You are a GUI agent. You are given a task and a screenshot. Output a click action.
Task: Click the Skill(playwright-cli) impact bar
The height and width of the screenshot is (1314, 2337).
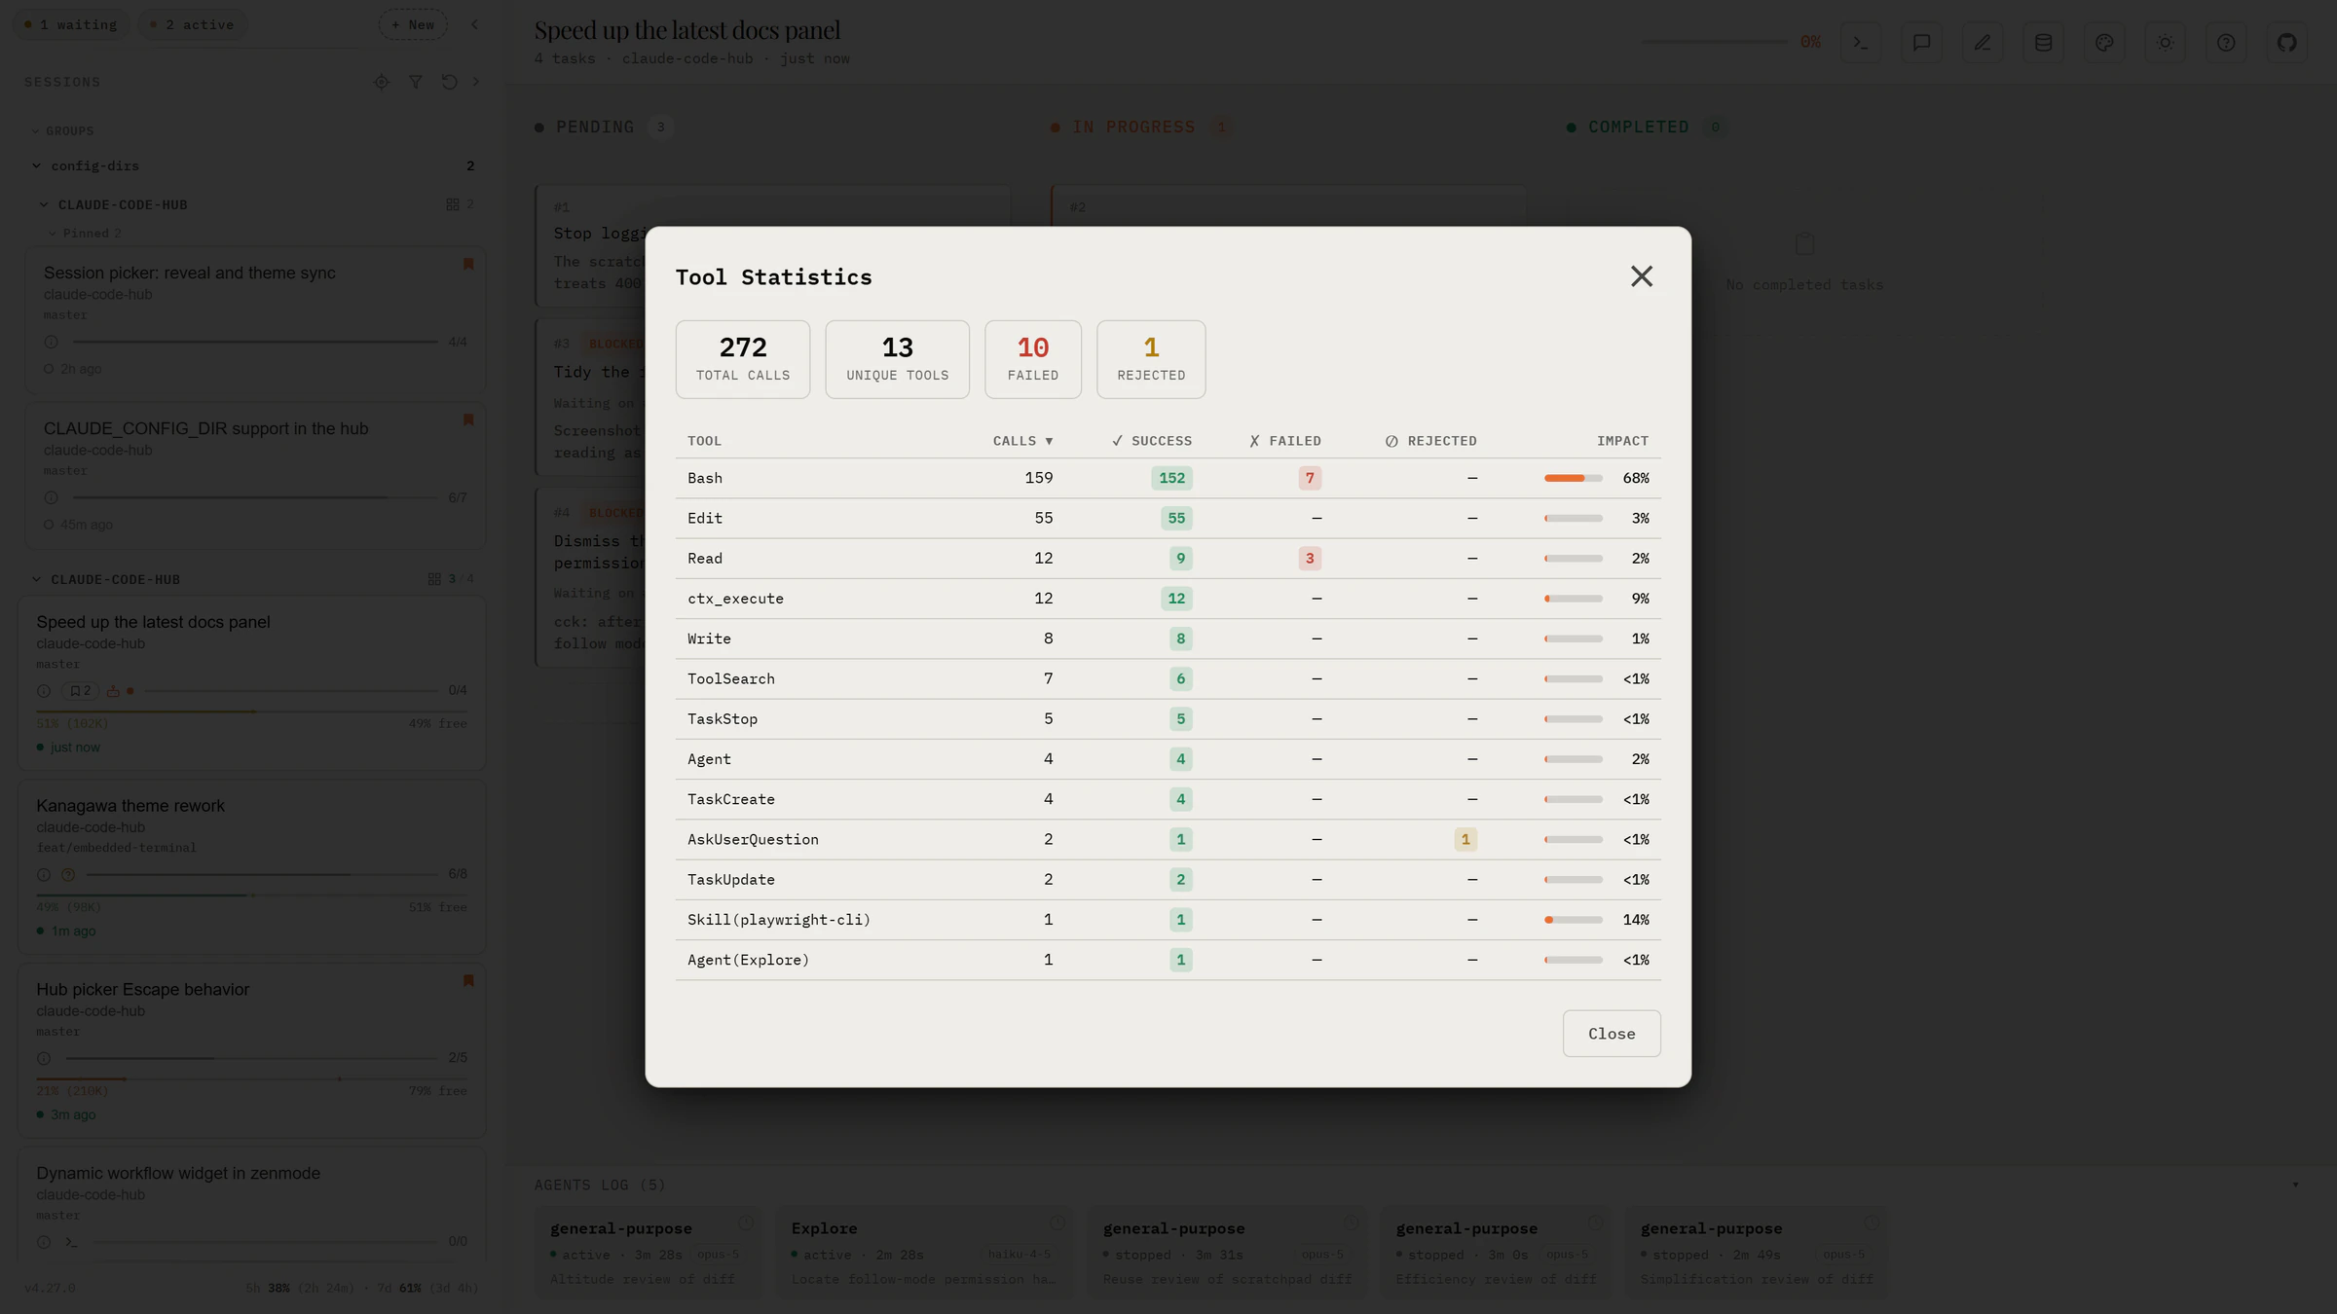(x=1574, y=920)
